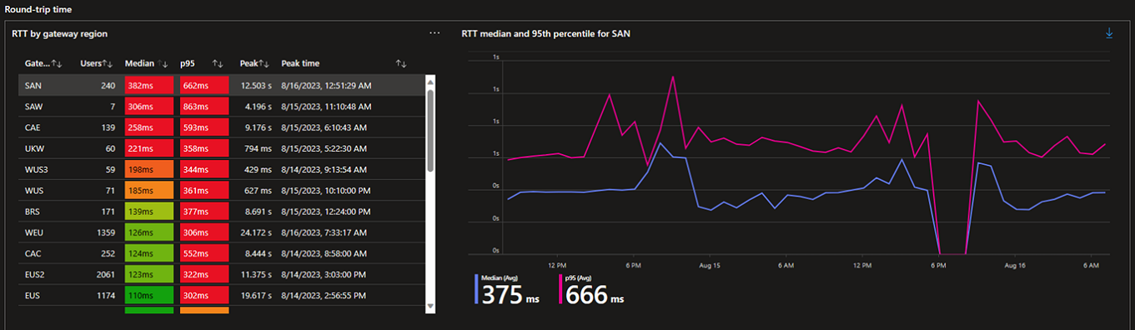The height and width of the screenshot is (330, 1135).
Task: Select the EUS gateway row
Action: [x=221, y=295]
